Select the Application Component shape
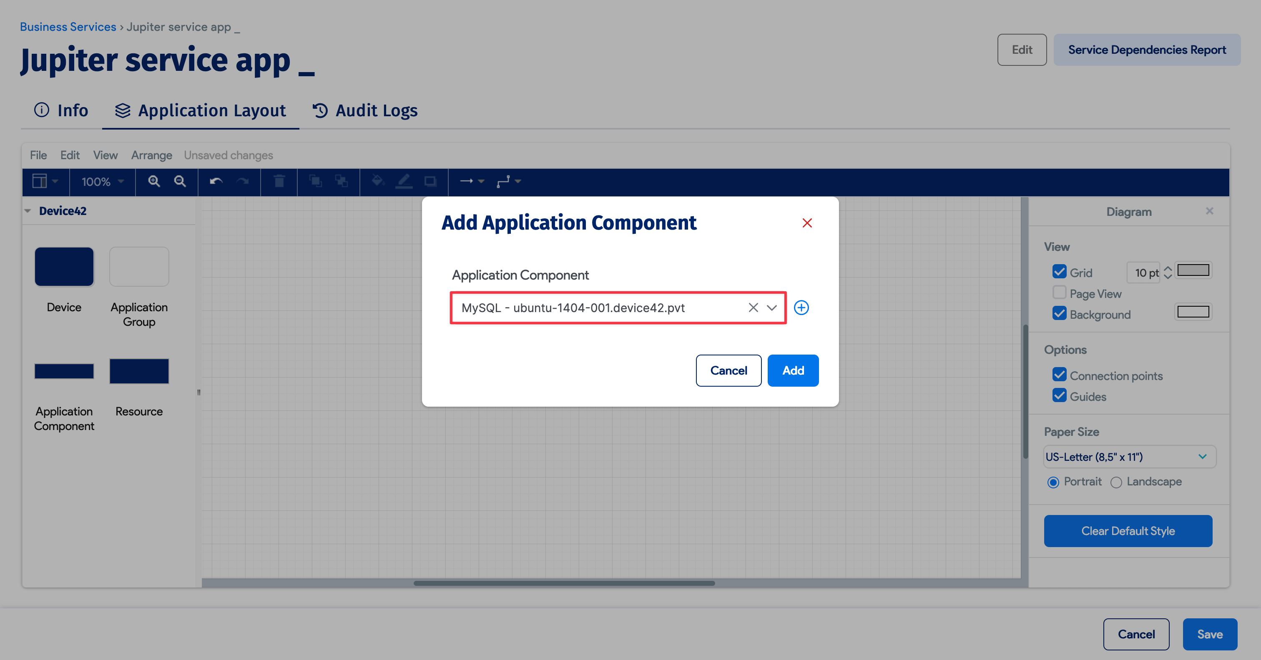Viewport: 1261px width, 660px height. pos(64,371)
